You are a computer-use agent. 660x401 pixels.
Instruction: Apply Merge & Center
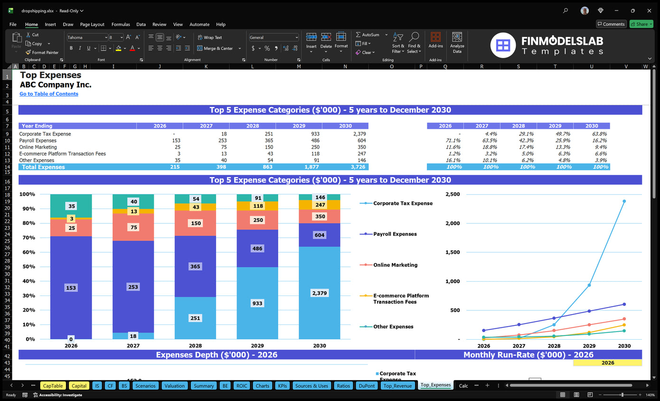tap(217, 48)
